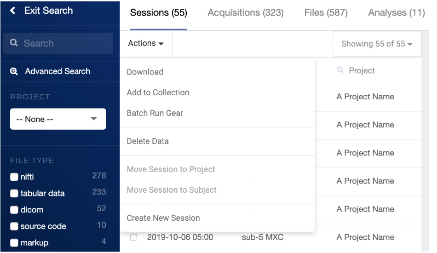The height and width of the screenshot is (253, 437).
Task: Enable the dicom file type filter
Action: tap(14, 210)
